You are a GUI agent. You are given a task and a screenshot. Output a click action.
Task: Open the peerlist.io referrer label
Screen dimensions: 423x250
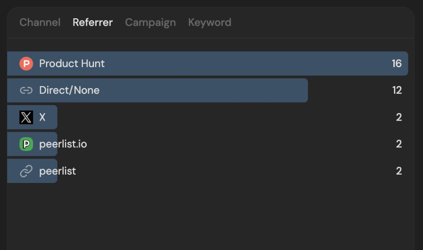pos(63,144)
